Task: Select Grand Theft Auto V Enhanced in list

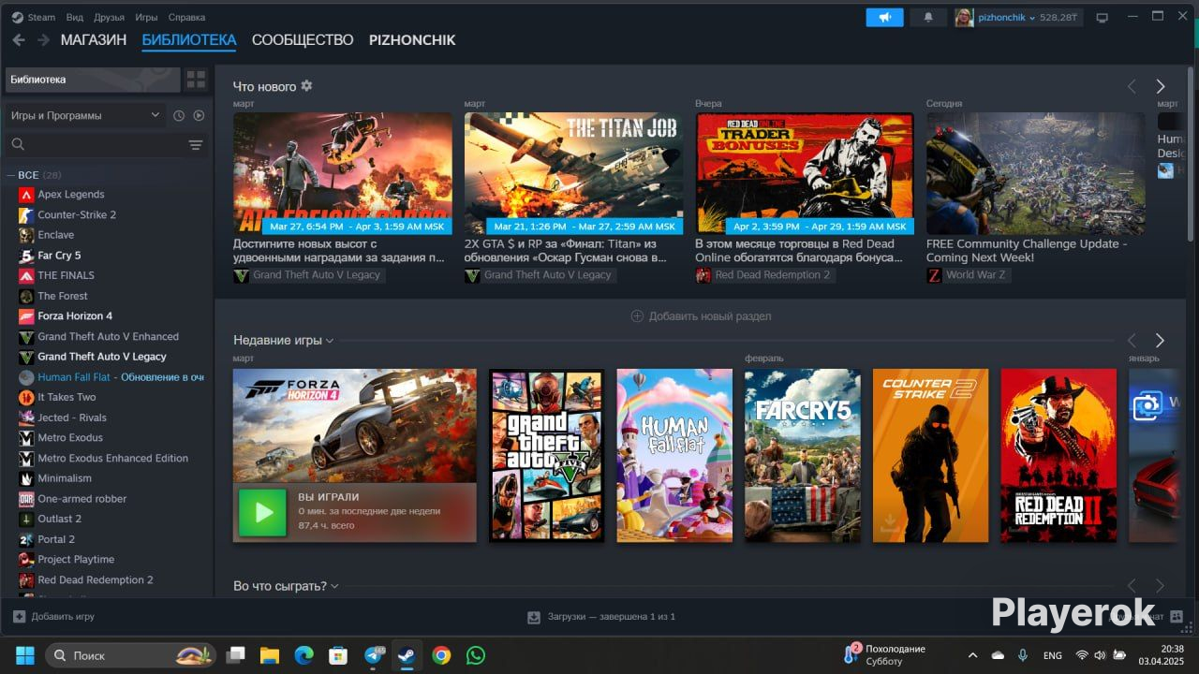Action: [109, 336]
